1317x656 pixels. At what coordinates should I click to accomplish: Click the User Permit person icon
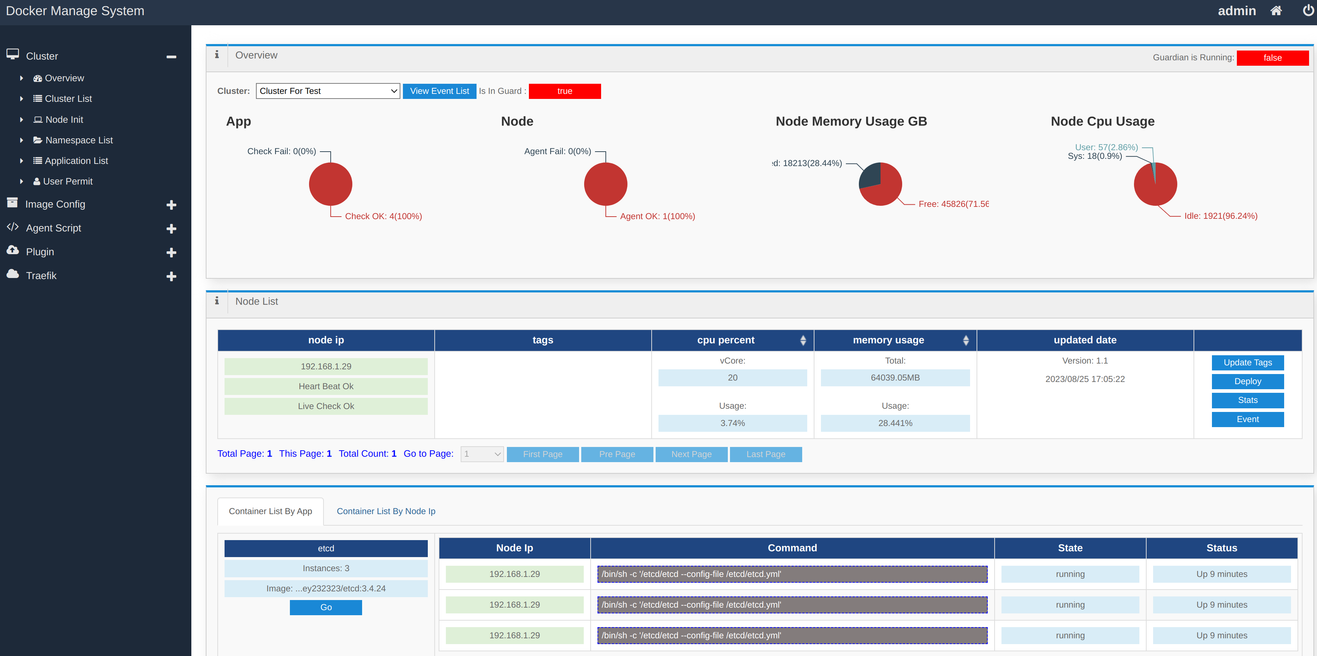(37, 182)
